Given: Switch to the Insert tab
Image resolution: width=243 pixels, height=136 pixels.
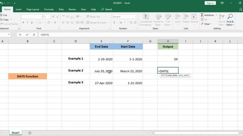Looking at the screenshot, I should pyautogui.click(x=19, y=9).
